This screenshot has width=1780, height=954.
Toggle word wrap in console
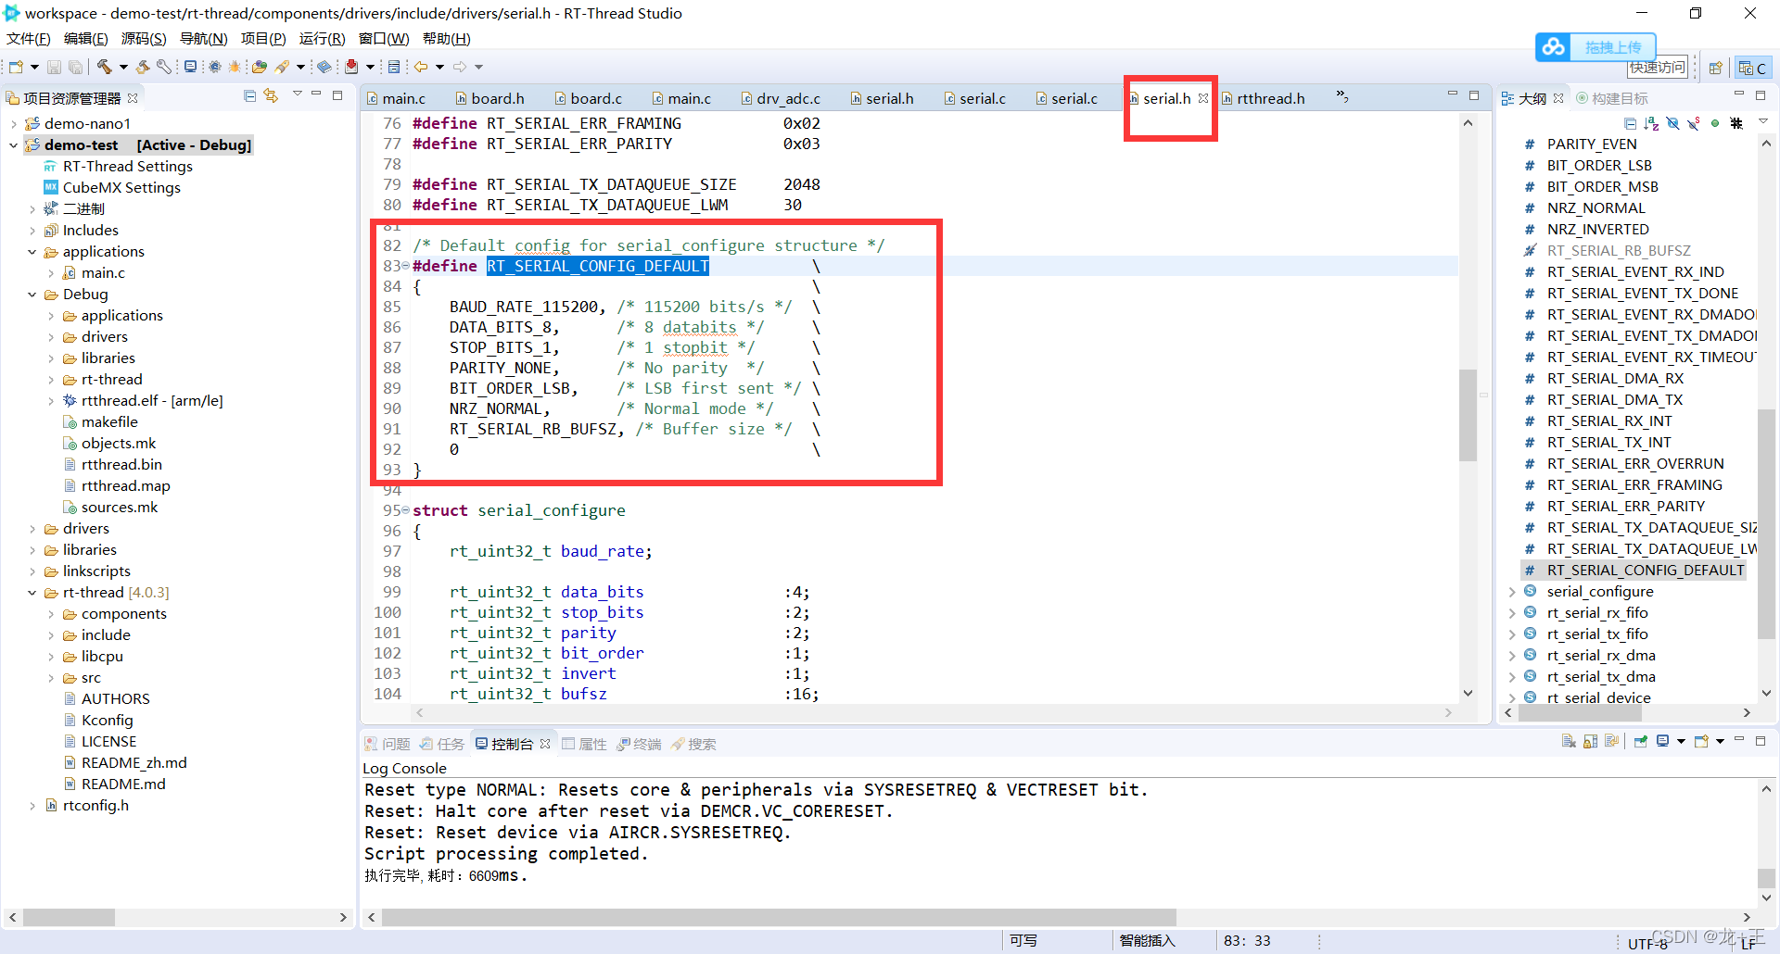[1612, 741]
